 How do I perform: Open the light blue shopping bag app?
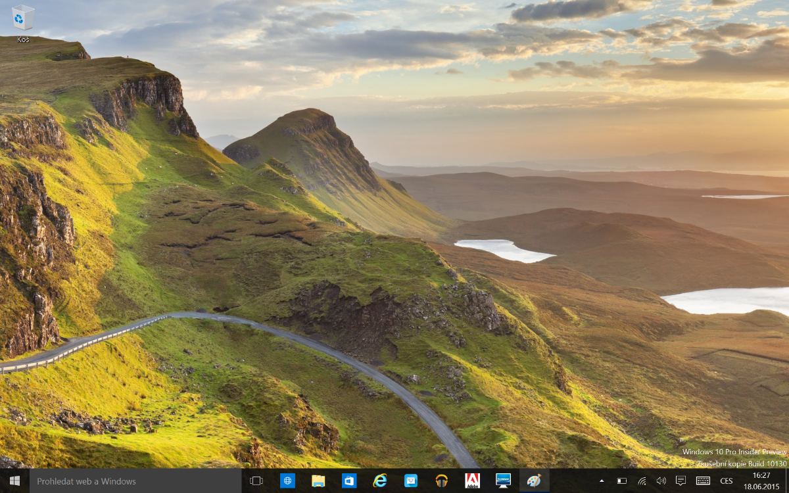[411, 481]
